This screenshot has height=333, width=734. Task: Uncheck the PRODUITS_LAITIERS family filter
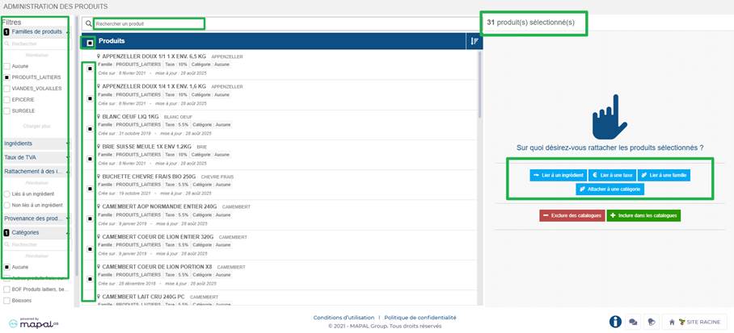[7, 77]
